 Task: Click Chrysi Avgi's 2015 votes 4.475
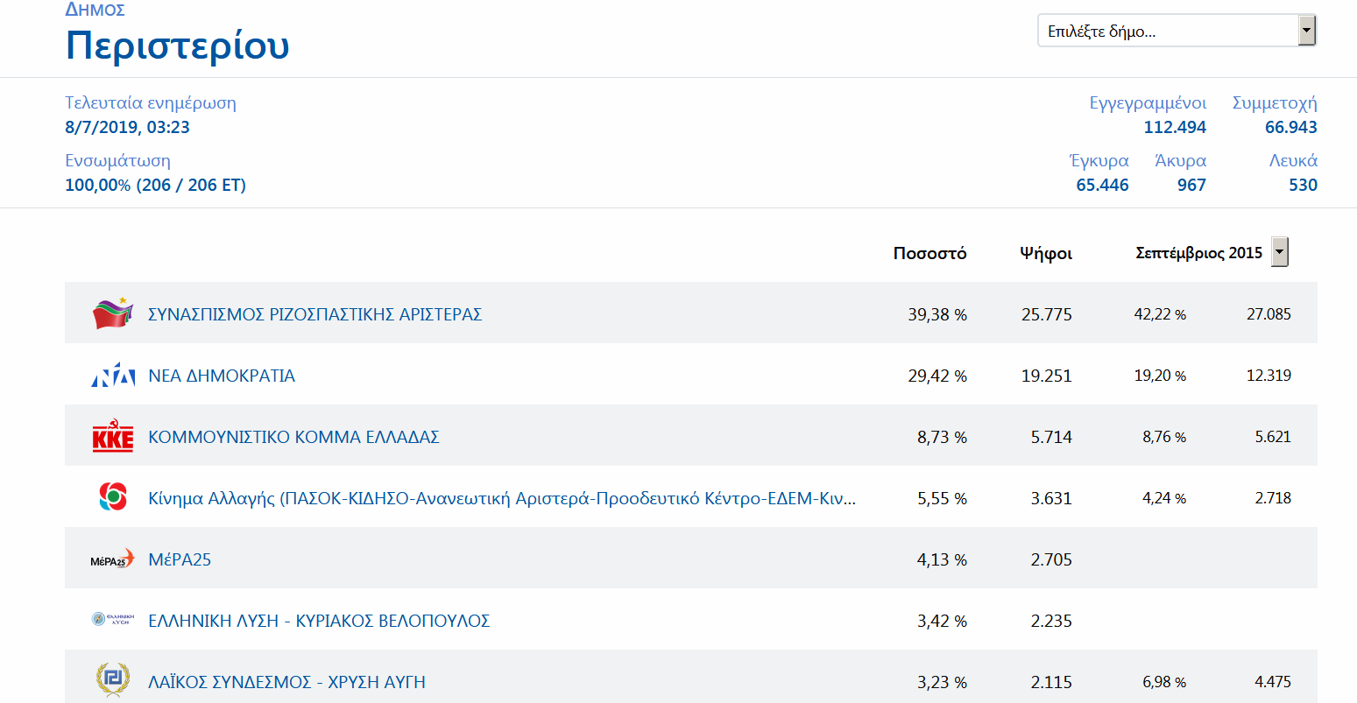[x=1273, y=681]
